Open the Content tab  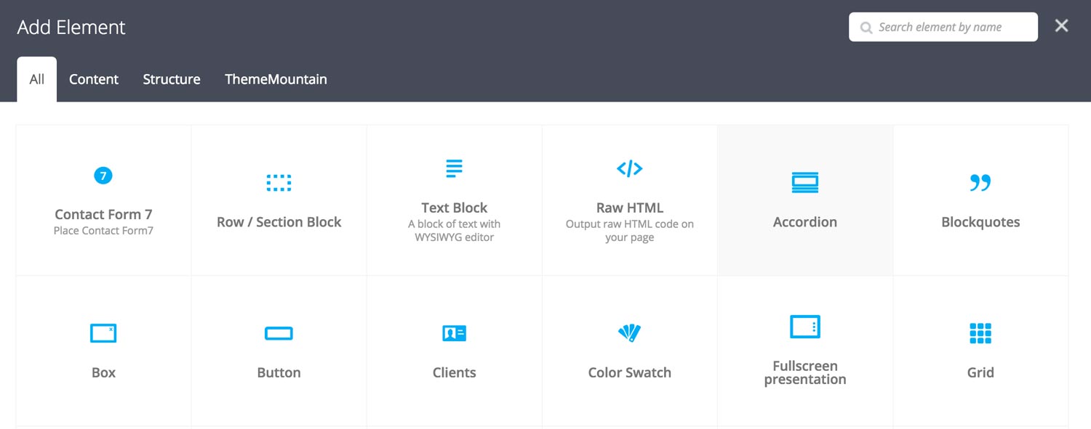94,79
